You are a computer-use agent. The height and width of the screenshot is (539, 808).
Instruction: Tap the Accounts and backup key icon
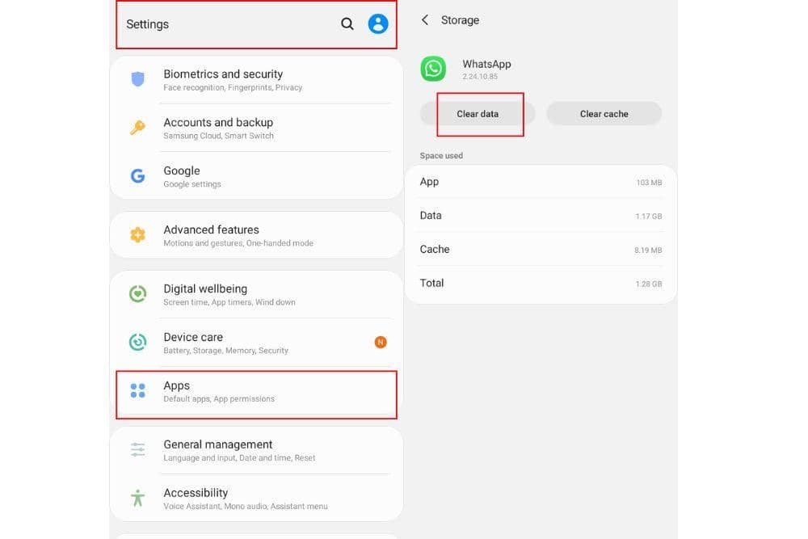[x=138, y=128]
